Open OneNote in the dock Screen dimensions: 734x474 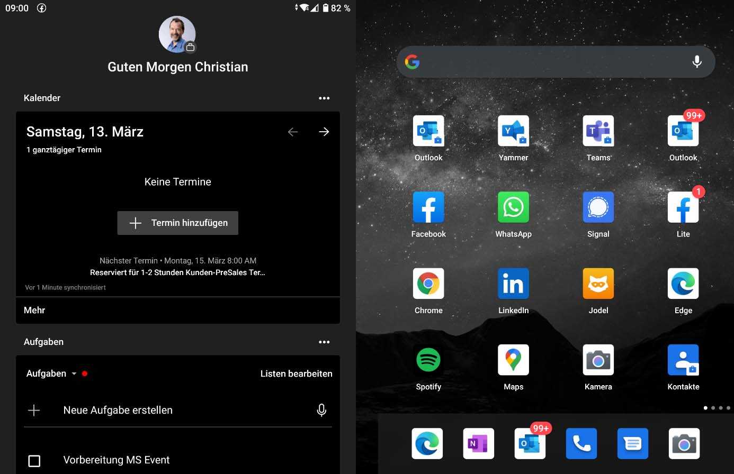479,443
